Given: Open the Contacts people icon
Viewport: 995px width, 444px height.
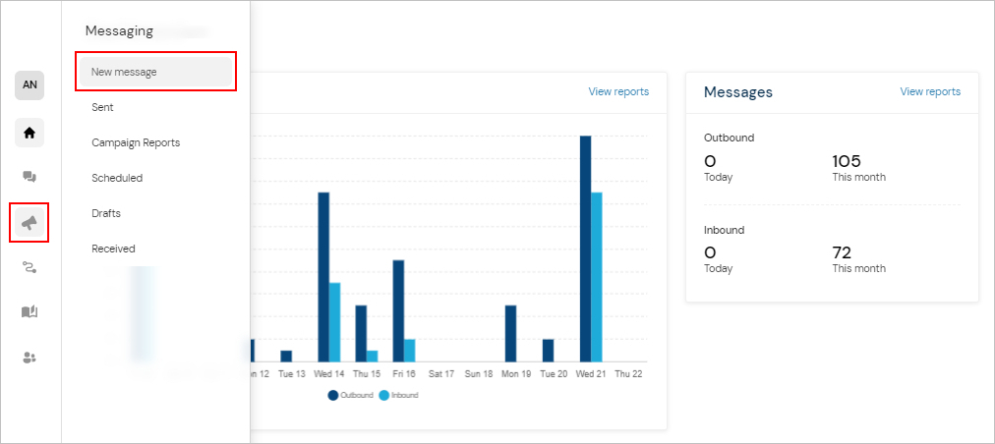Looking at the screenshot, I should [x=29, y=358].
